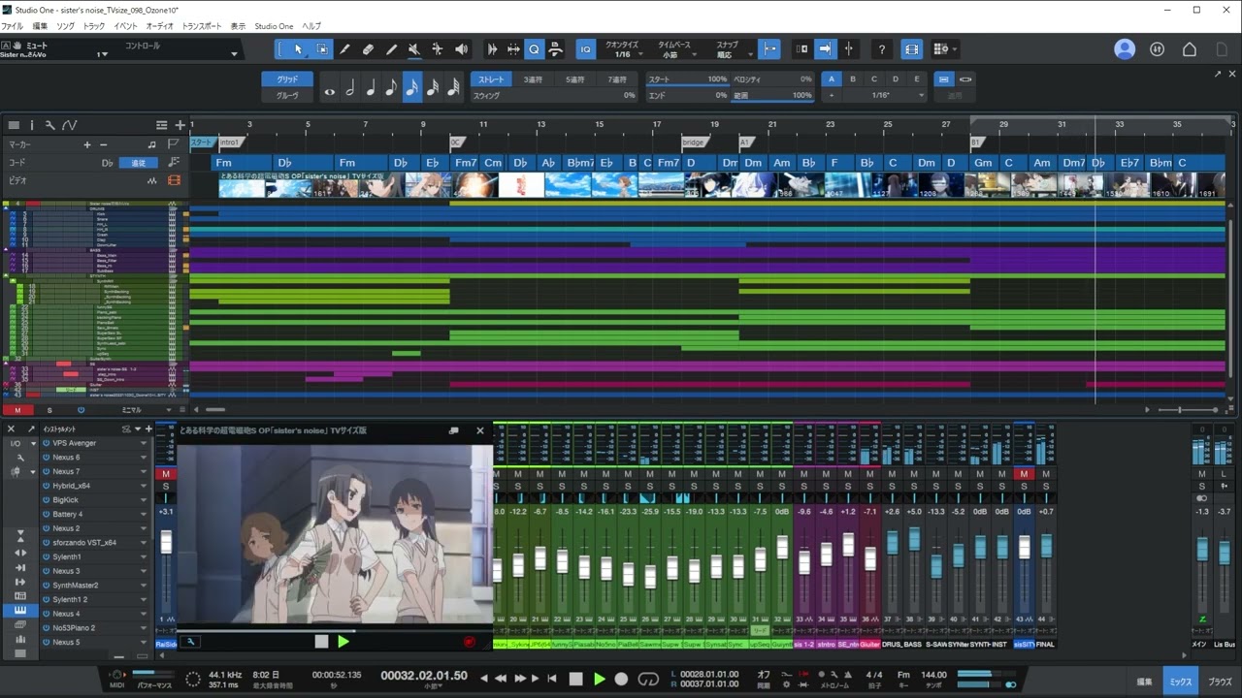The height and width of the screenshot is (698, 1242).
Task: Select quantize grid slot A
Action: [x=832, y=79]
